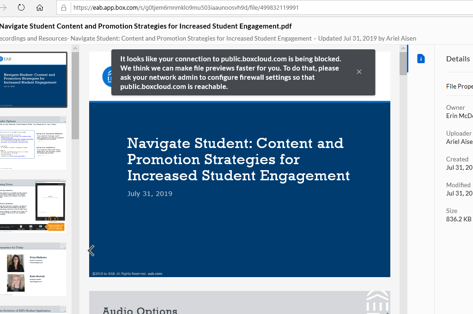Go to the previous page with left chevron
Screen dimensions: 473x314
91,250
